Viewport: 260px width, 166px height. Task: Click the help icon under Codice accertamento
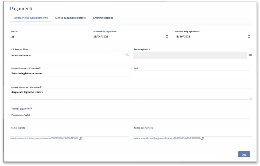pyautogui.click(x=202, y=138)
